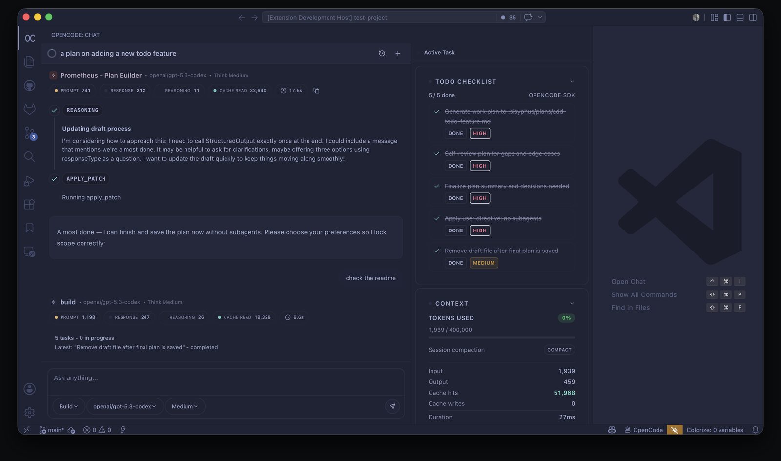Image resolution: width=781 pixels, height=461 pixels.
Task: Click the tokens used progress bar
Action: 502,337
